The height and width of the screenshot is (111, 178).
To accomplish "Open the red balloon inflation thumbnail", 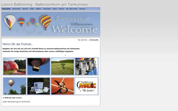I will 15,66.
